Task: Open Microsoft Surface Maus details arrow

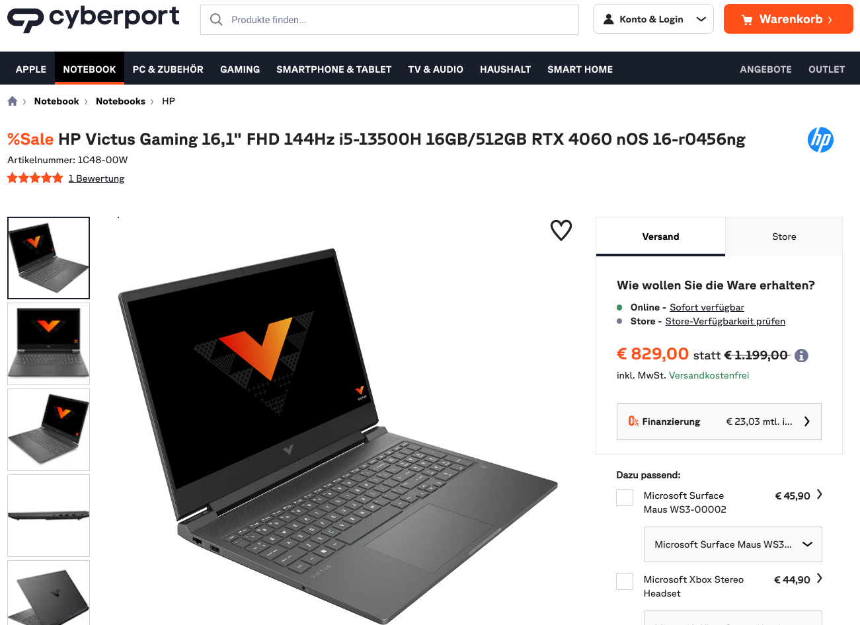Action: pyautogui.click(x=820, y=494)
